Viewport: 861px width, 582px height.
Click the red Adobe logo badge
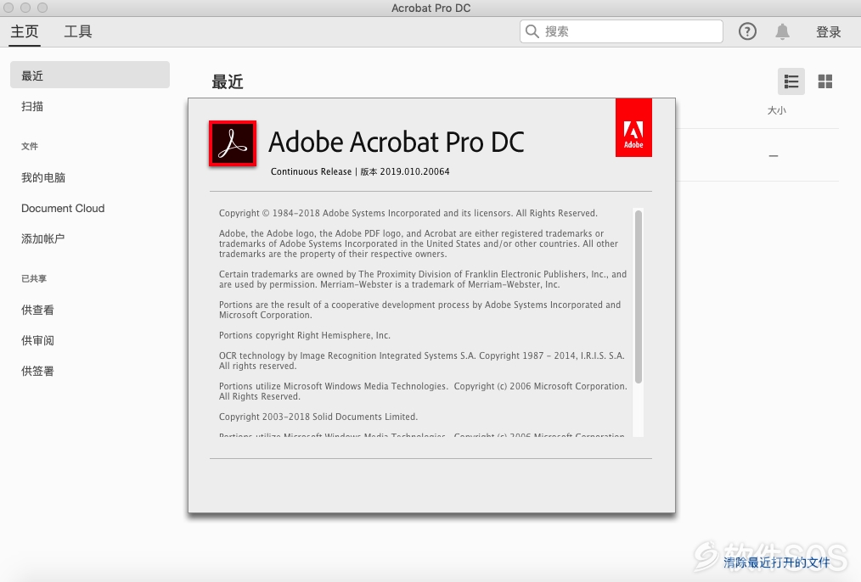633,128
